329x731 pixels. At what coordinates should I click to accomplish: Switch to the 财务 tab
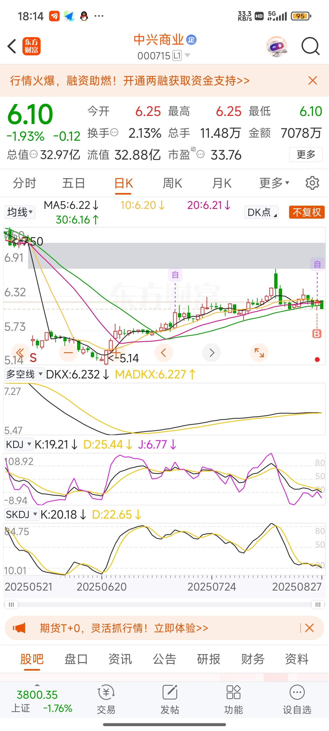(253, 659)
